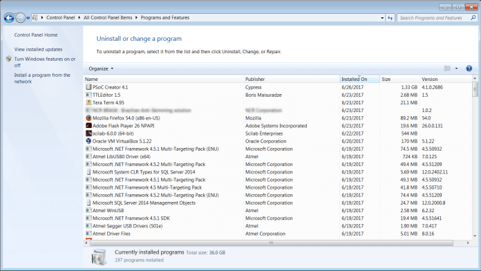481x271 pixels.
Task: Click publisher Scilab Enterprises
Action: coord(264,133)
